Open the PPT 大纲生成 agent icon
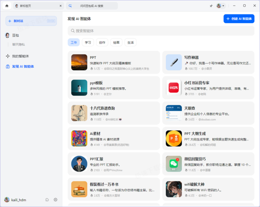The height and width of the screenshot is (207, 260). pyautogui.click(x=174, y=138)
